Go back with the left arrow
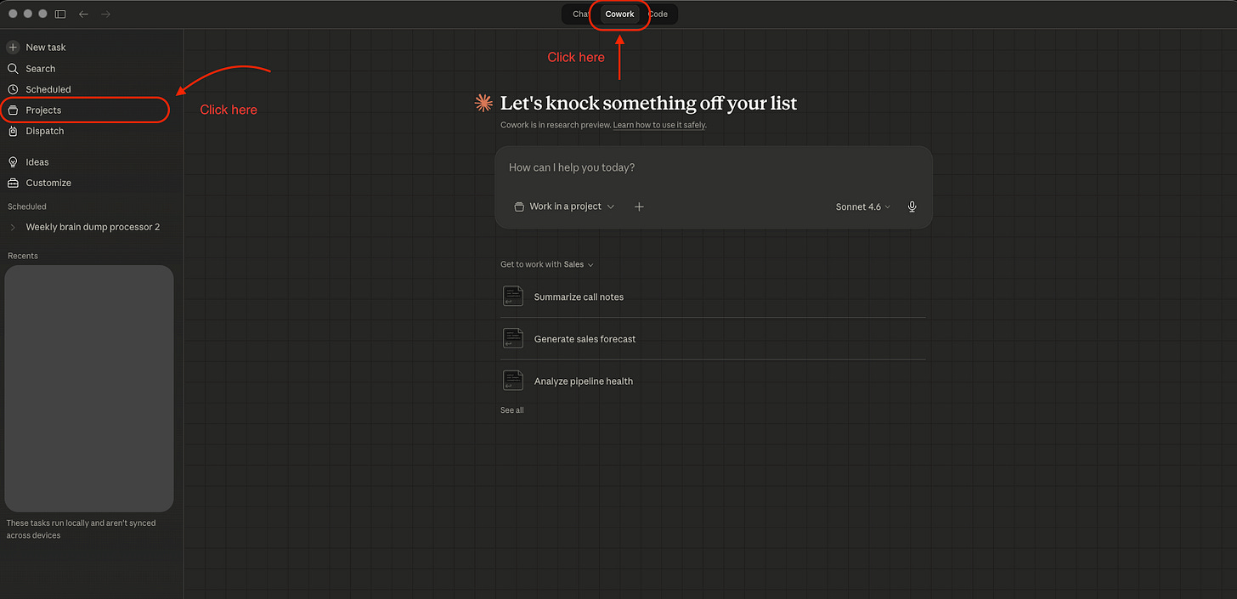 pos(83,14)
